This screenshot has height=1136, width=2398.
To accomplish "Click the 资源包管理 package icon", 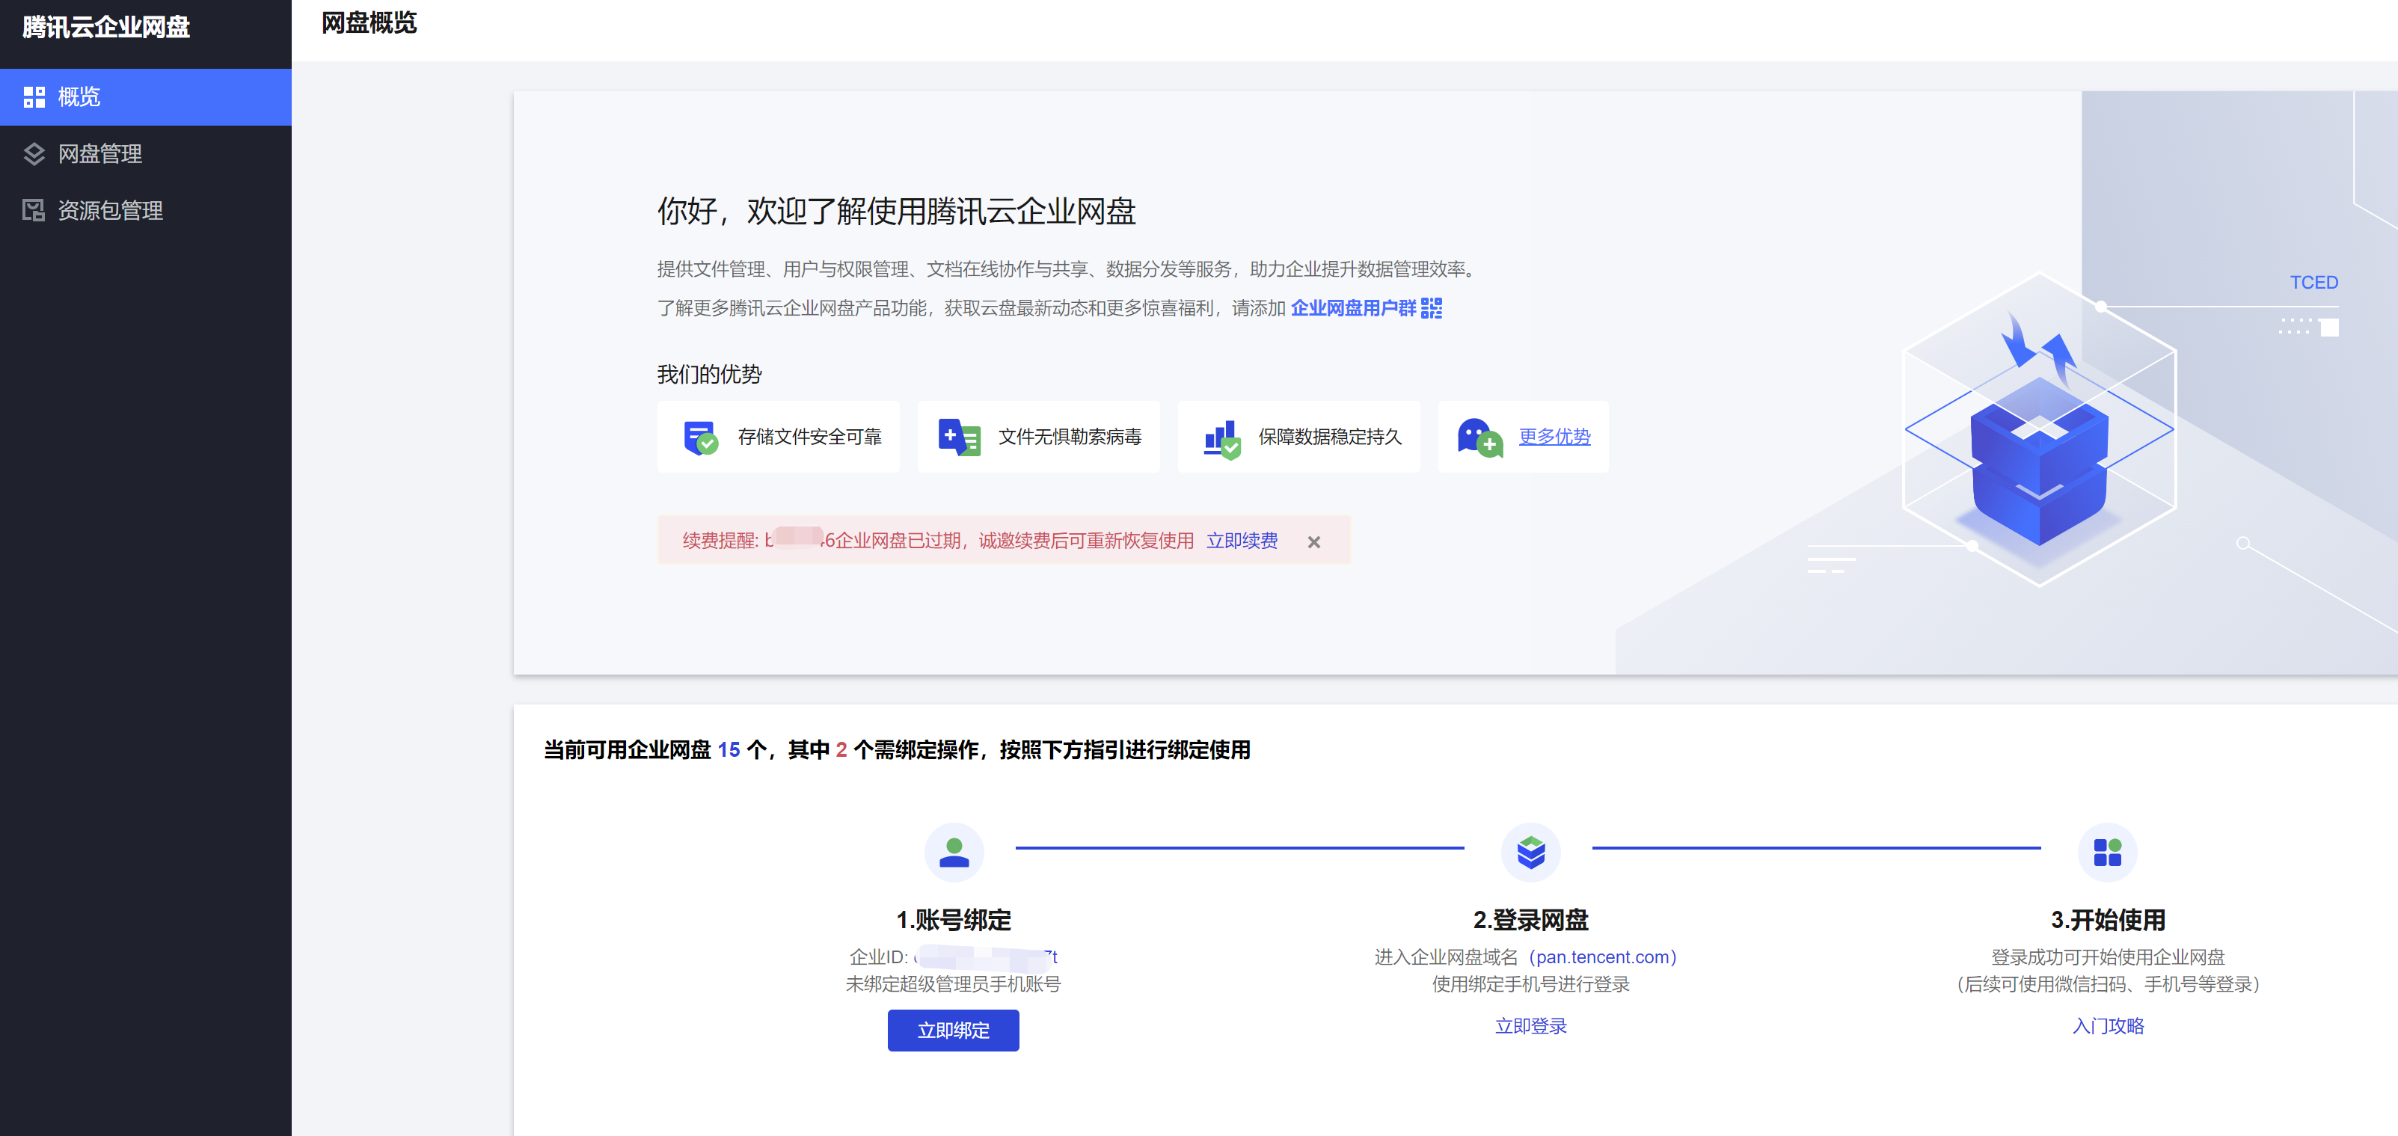I will 34,210.
